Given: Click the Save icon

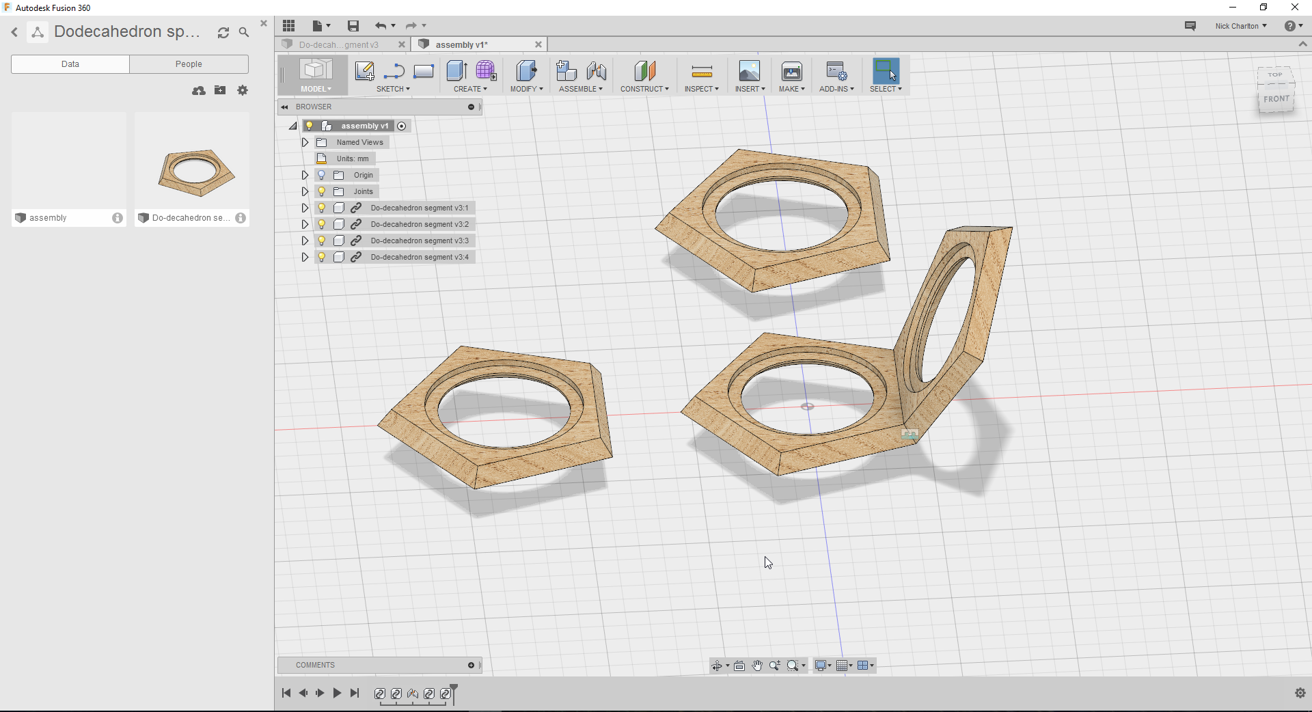Looking at the screenshot, I should coord(353,26).
